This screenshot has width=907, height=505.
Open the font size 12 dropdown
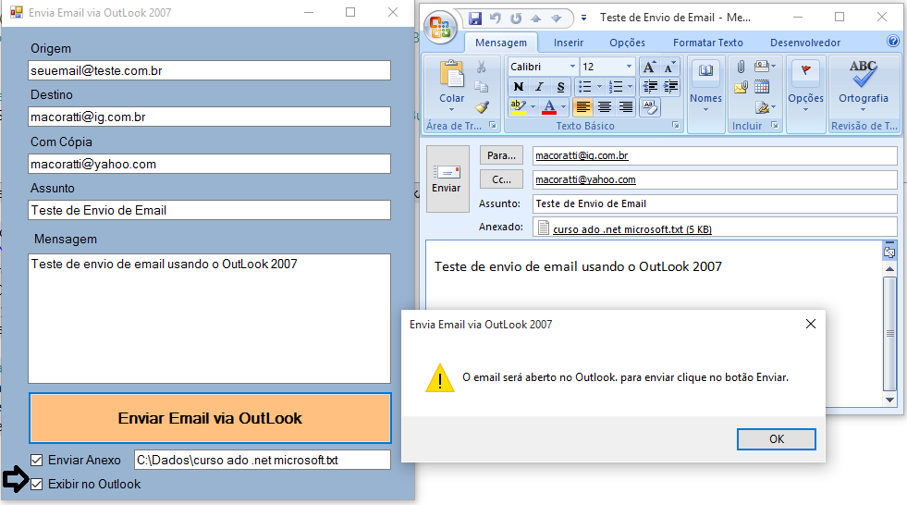click(629, 67)
